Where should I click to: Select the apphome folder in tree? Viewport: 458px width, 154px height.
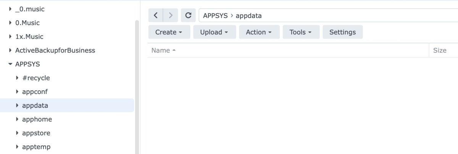(x=37, y=119)
